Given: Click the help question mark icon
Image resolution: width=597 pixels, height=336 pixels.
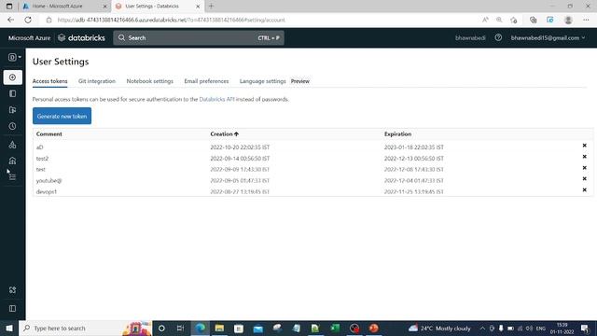Looking at the screenshot, I should 498,37.
